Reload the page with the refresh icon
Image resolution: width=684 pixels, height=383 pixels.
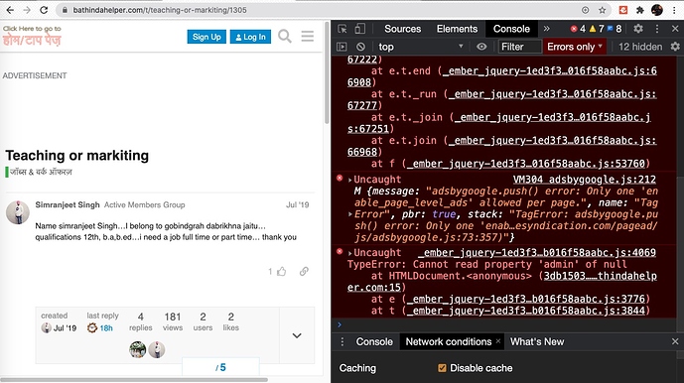pos(44,10)
